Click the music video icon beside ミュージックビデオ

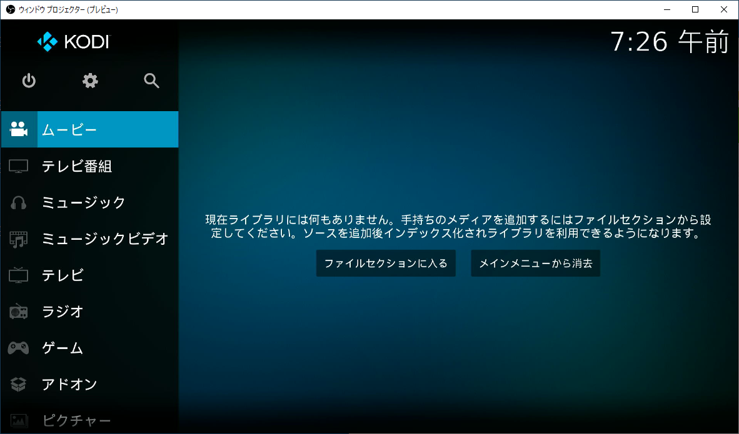pos(19,239)
